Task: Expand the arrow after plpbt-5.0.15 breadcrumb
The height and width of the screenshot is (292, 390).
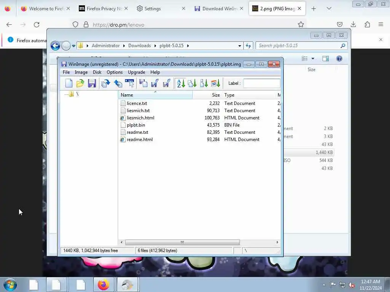Action: (188, 46)
